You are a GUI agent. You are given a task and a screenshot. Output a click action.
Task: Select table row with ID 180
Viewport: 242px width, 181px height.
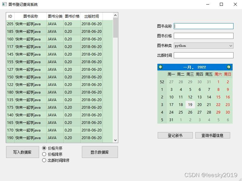tap(54, 92)
